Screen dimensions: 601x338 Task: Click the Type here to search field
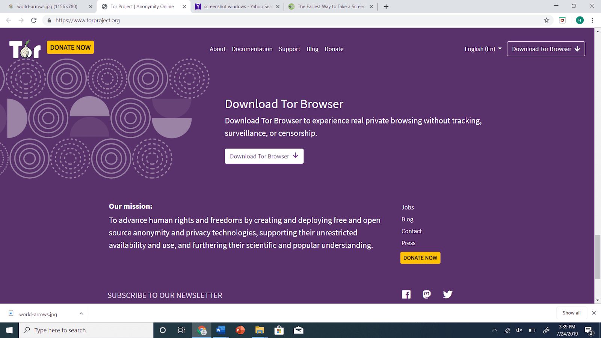86,330
